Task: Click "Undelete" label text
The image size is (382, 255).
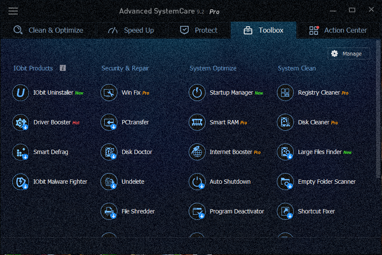Action: [x=133, y=182]
